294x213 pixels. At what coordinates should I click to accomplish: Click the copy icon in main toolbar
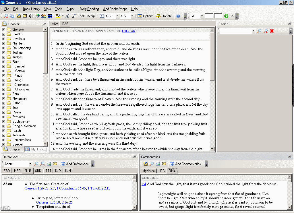pyautogui.click(x=12, y=16)
